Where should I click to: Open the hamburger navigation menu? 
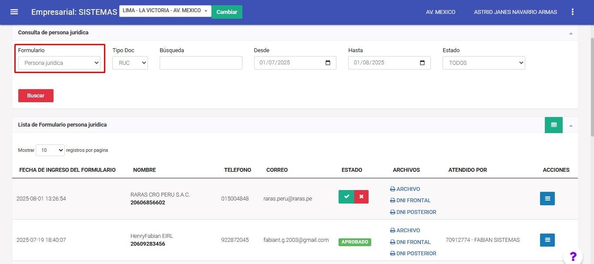[14, 12]
